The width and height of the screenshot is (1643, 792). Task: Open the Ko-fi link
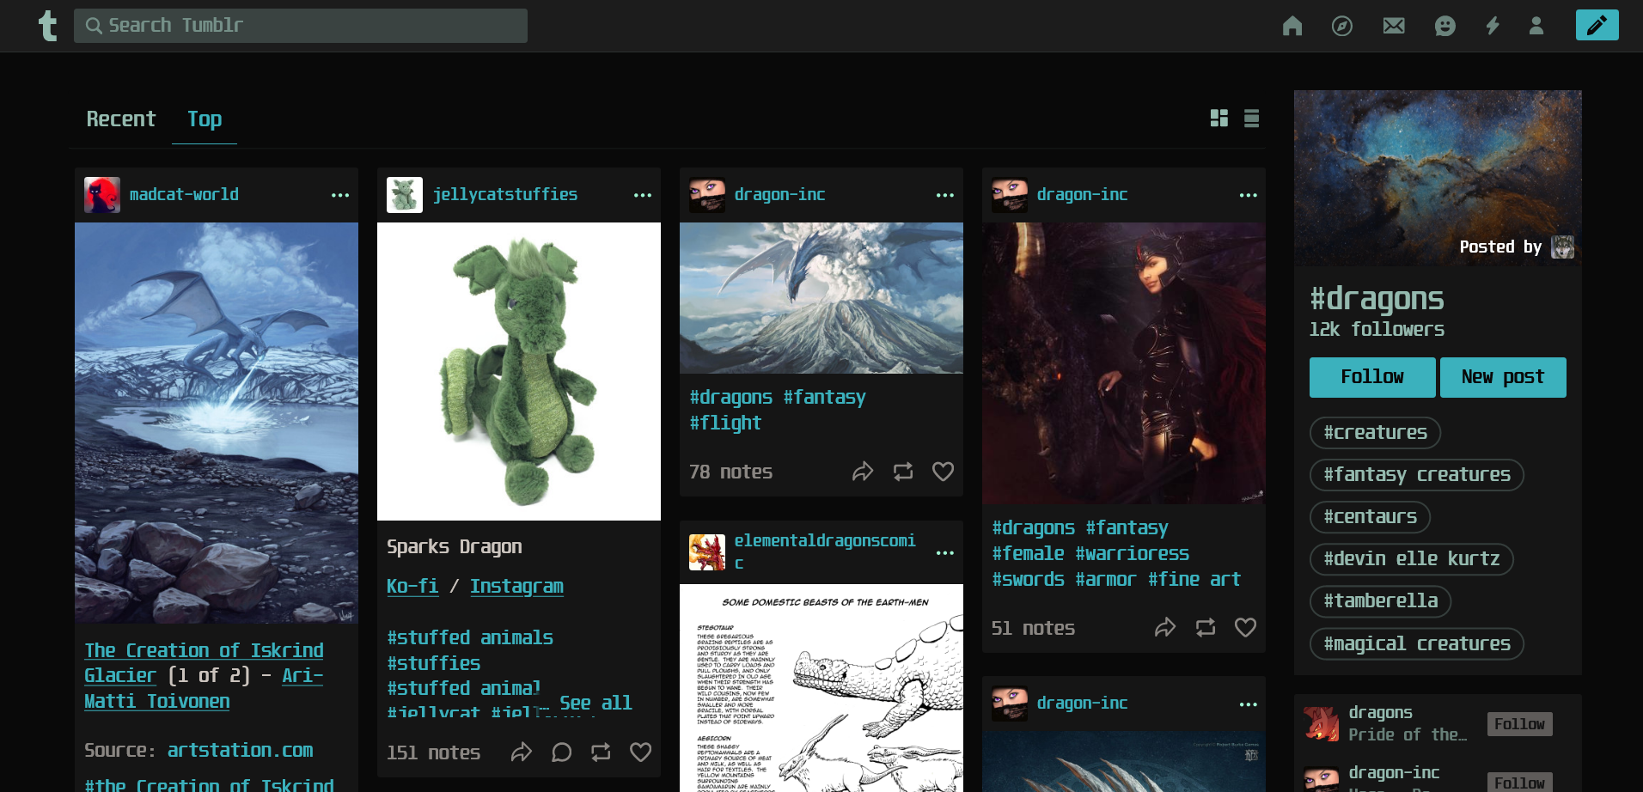(x=412, y=587)
